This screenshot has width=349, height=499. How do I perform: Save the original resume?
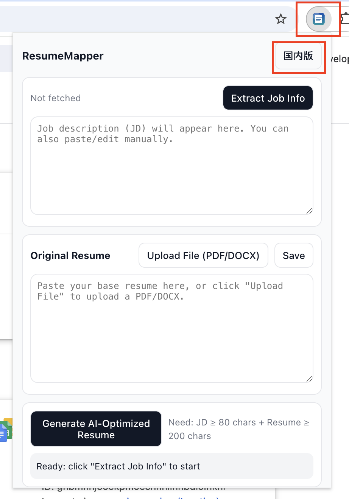tap(294, 256)
